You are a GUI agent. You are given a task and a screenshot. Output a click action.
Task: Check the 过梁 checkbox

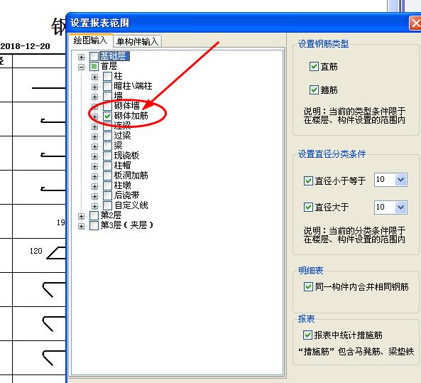coord(107,136)
